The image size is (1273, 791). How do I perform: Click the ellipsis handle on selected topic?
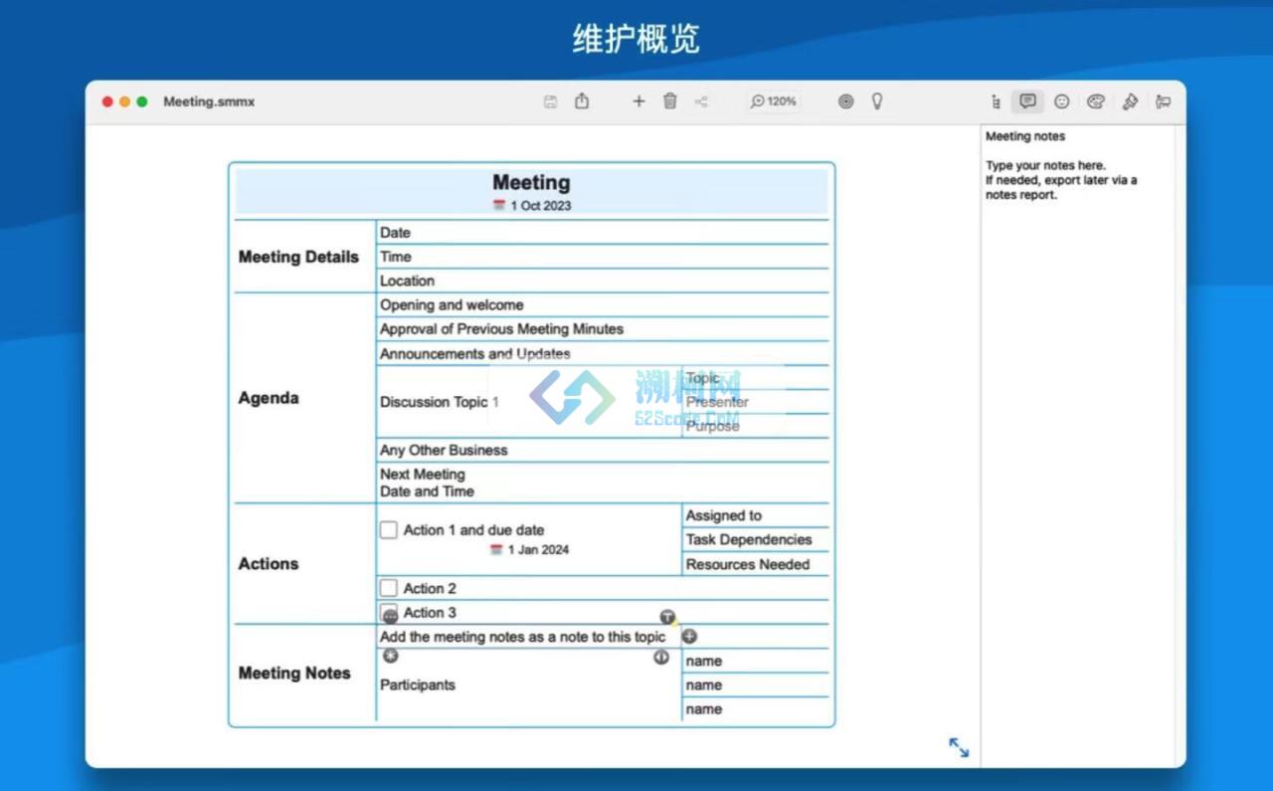tap(390, 617)
